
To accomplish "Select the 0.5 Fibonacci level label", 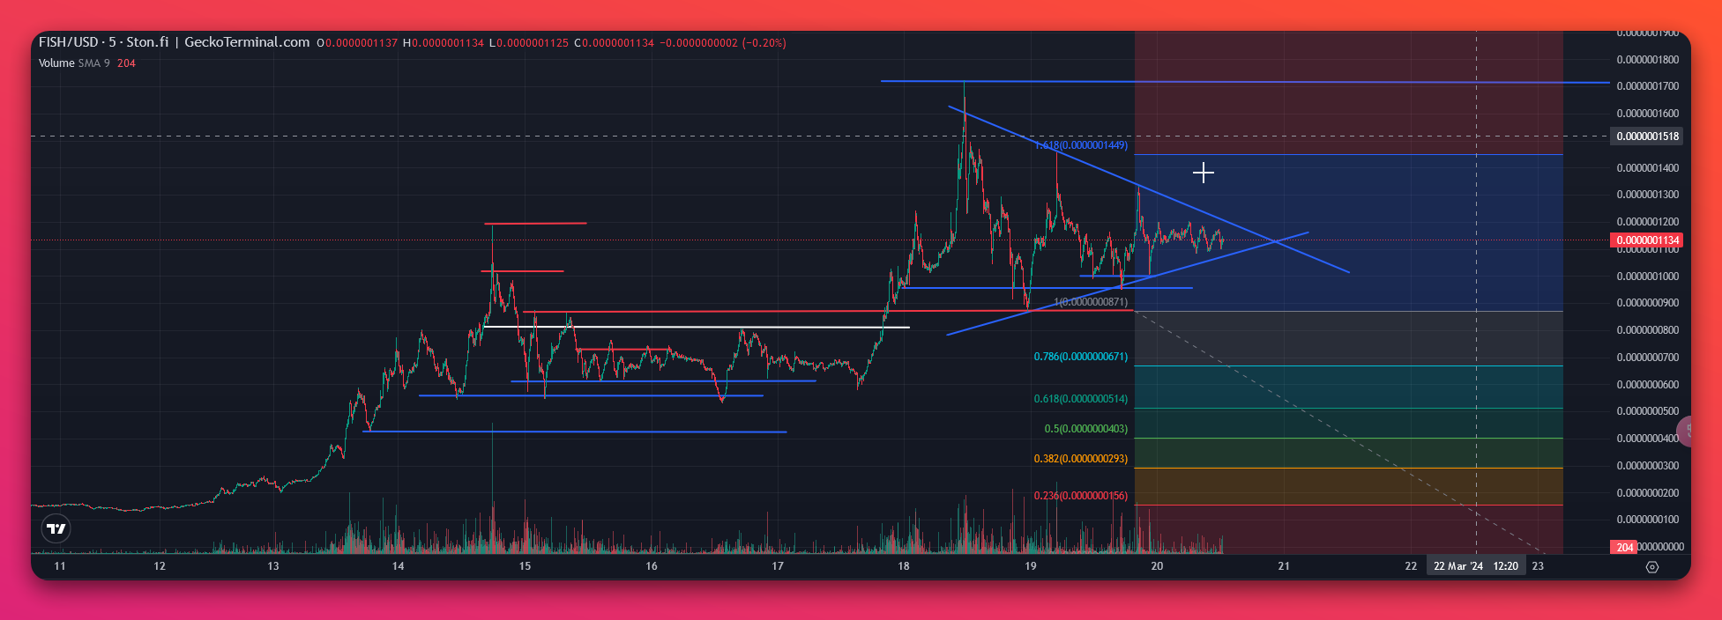I will pyautogui.click(x=1085, y=429).
